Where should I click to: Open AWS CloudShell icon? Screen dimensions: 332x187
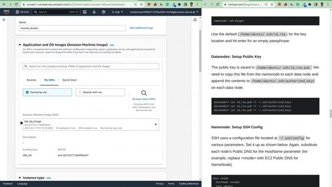coord(85,12)
